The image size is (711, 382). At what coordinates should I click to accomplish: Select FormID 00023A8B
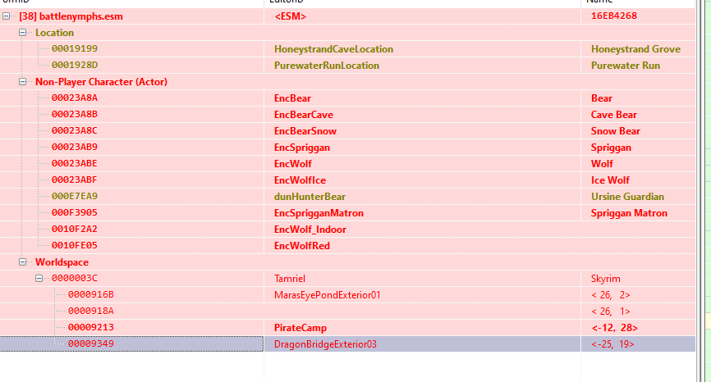(75, 115)
